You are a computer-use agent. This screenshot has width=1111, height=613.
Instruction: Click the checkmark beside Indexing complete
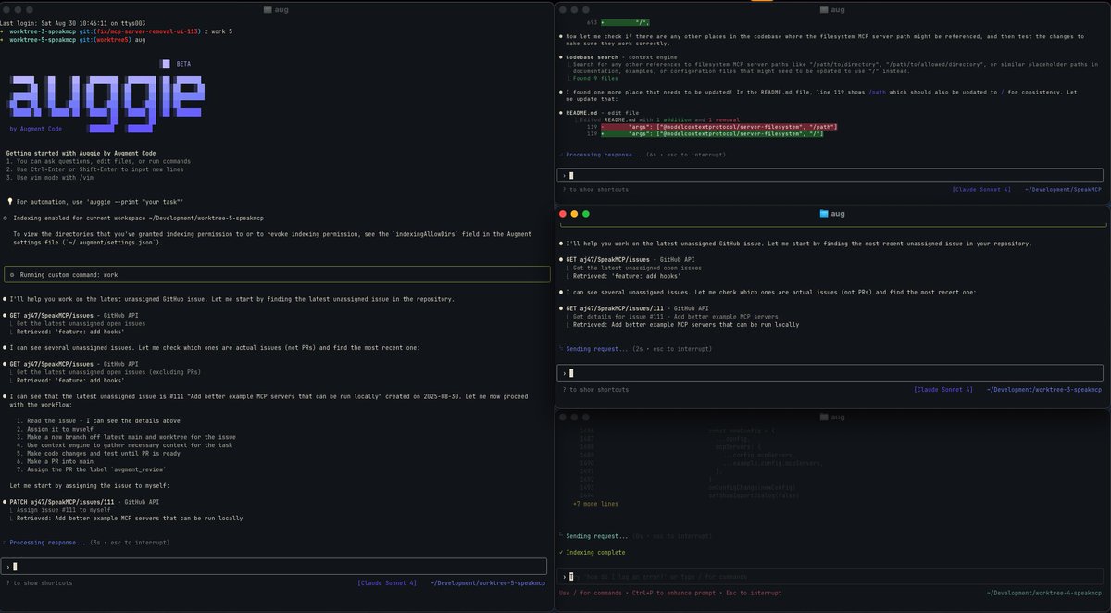tap(561, 551)
